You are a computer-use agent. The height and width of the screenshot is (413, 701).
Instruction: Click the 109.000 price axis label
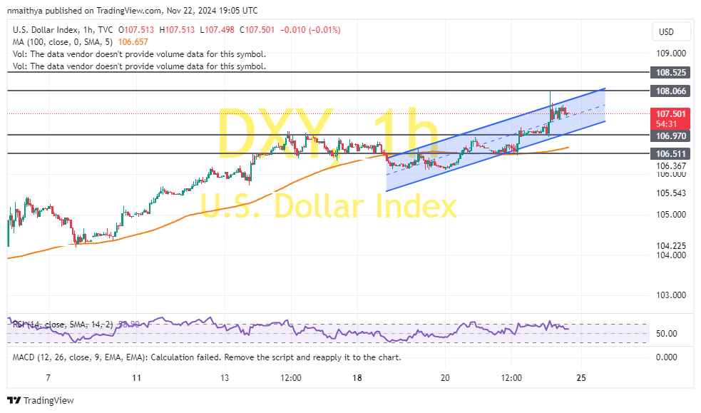(670, 53)
